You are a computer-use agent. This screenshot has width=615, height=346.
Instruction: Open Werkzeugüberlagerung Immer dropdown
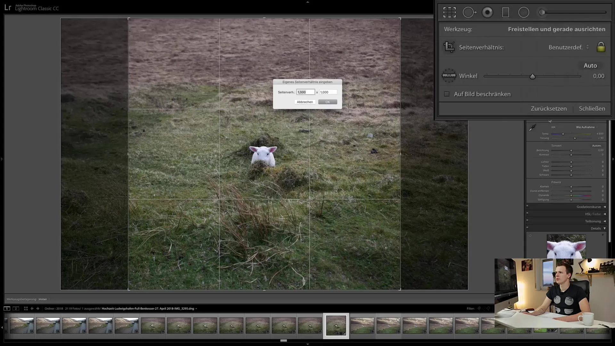[x=44, y=299]
